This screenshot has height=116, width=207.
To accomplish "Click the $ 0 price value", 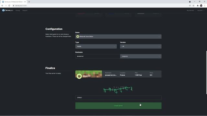I will click(x=151, y=75).
